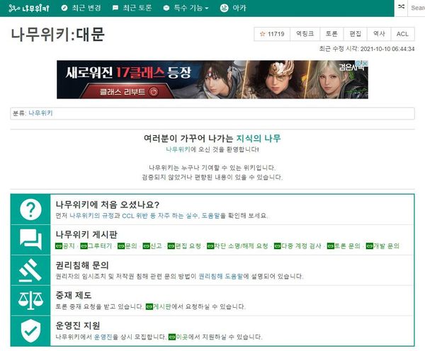Open the 그루터기 board link
Viewport: 425px width, 351px height.
click(96, 246)
